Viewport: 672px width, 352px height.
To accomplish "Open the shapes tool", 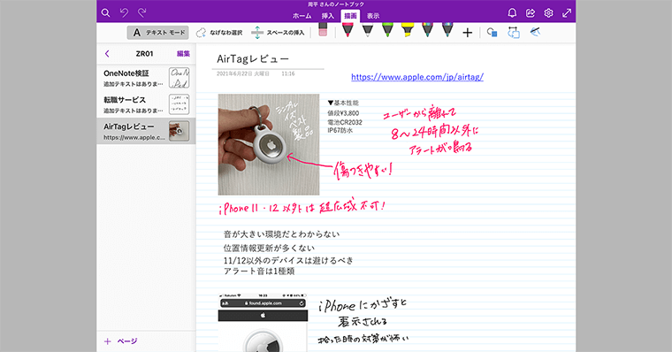I will (492, 32).
